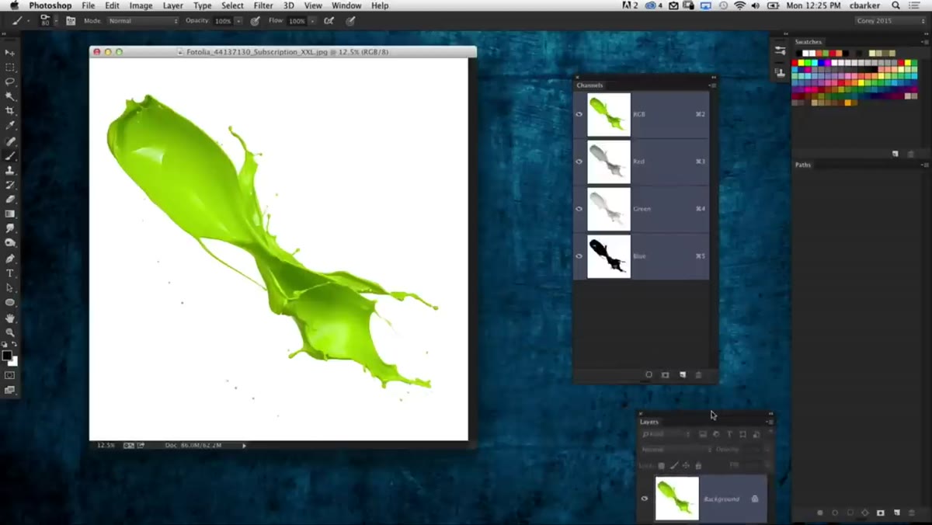Open the Swatches panel flyout menu
Screen dimensions: 932x525
coord(924,42)
